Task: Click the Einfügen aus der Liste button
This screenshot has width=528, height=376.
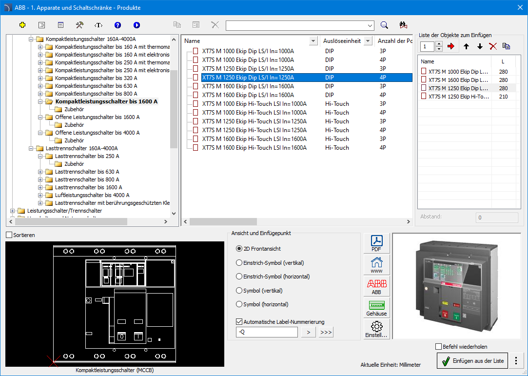Action: [x=472, y=361]
